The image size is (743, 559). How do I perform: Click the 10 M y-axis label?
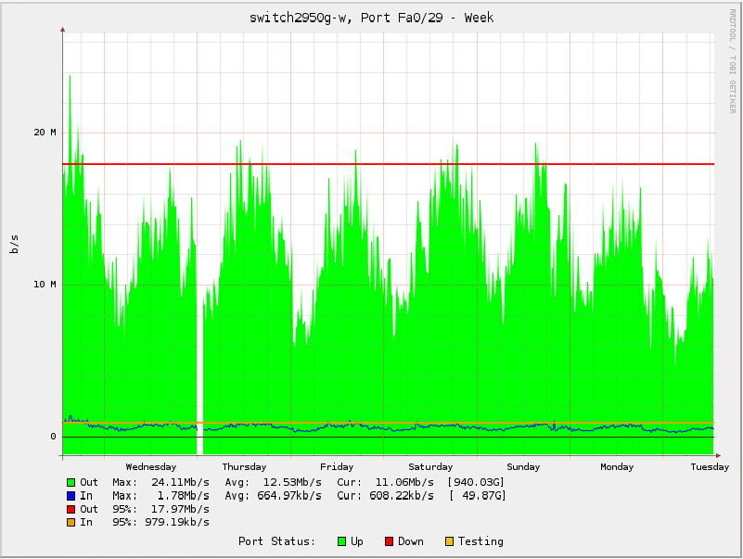(x=45, y=284)
